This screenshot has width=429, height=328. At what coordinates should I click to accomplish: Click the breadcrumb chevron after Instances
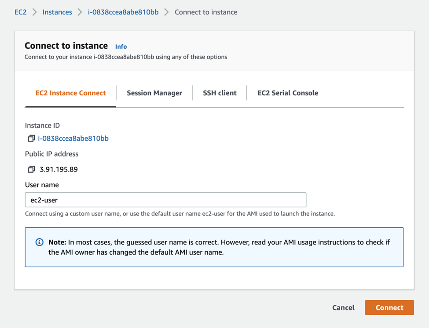pos(80,12)
